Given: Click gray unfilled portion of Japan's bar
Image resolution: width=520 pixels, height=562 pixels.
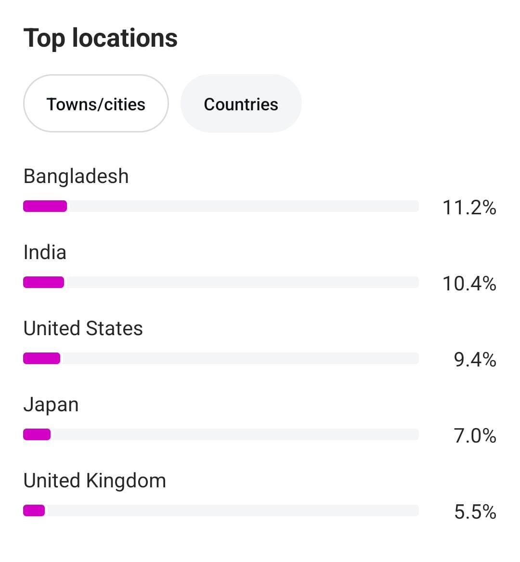Looking at the screenshot, I should pos(234,434).
